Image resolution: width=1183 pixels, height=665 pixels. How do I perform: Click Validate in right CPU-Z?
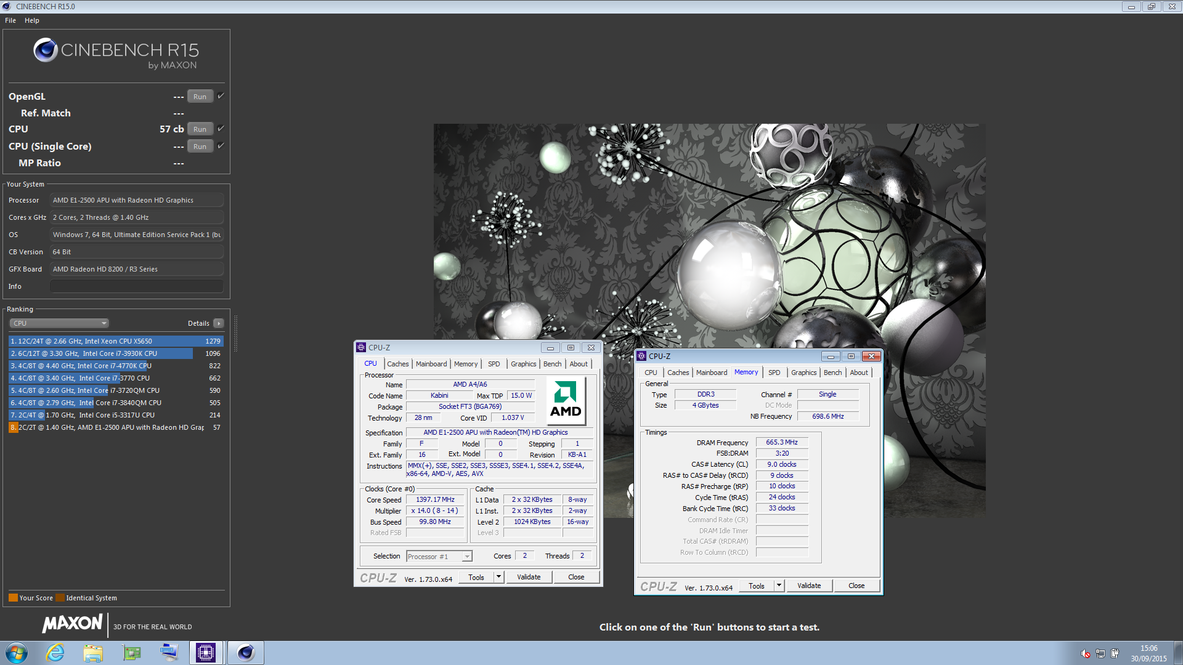tap(809, 586)
